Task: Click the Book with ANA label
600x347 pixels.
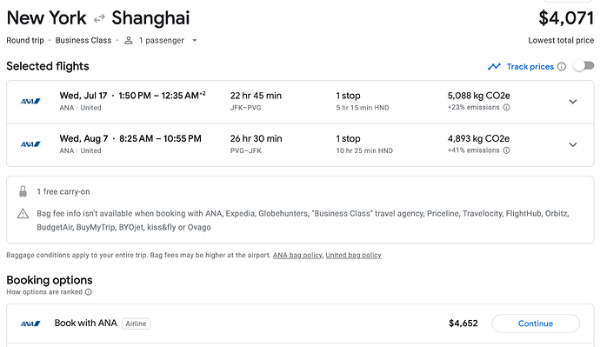Action: pos(86,323)
